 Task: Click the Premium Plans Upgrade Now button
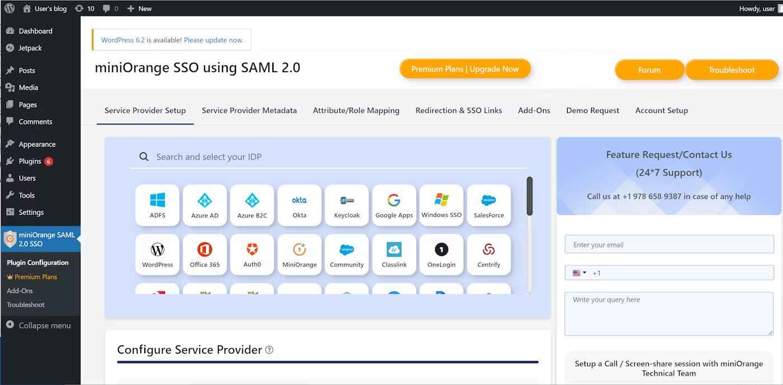[465, 69]
